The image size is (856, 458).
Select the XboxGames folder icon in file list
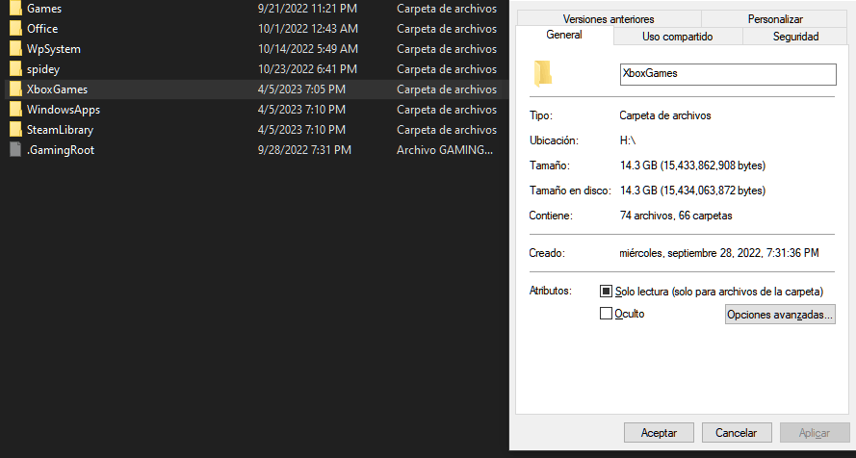pyautogui.click(x=15, y=89)
